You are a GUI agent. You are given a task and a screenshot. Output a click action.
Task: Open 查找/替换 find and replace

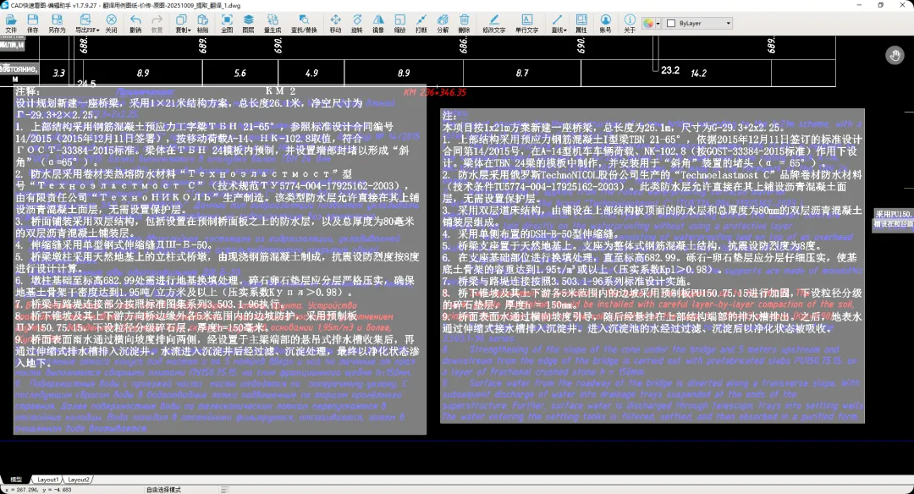click(303, 23)
